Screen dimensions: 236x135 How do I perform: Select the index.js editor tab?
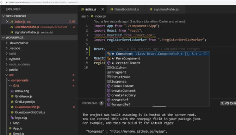click(x=91, y=9)
